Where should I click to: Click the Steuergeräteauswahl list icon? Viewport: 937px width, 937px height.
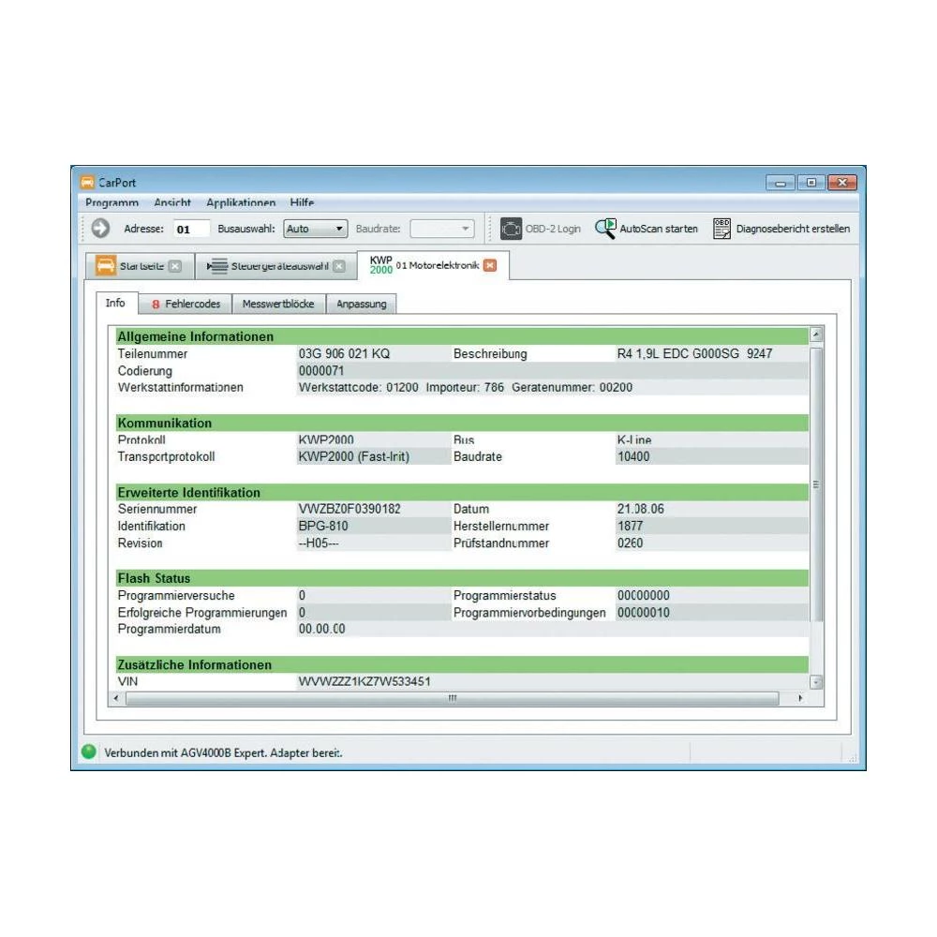[217, 266]
